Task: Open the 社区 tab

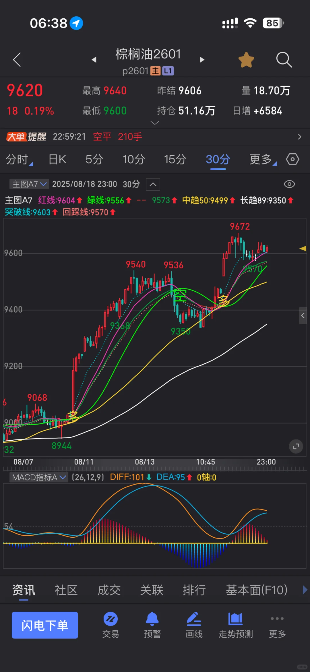Action: click(66, 590)
